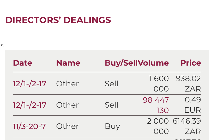Open date 12/1-/2-17 in the 0.49 EUR row

pos(30,105)
